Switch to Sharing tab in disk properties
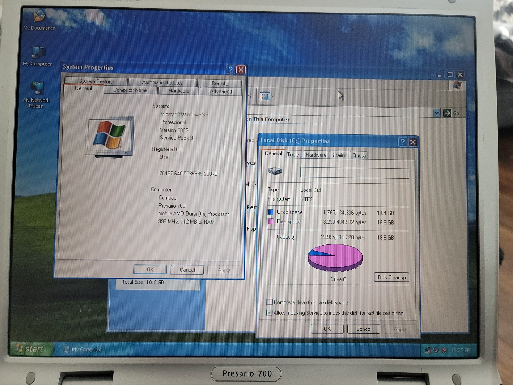The width and height of the screenshot is (513, 385). point(339,155)
